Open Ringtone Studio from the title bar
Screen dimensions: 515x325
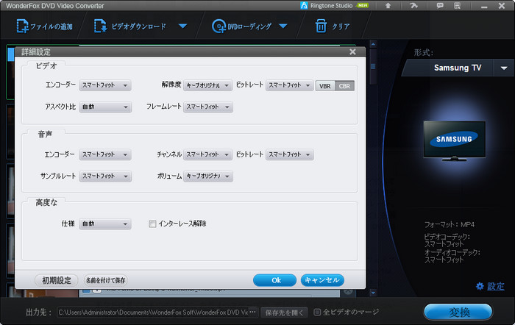pyautogui.click(x=334, y=6)
